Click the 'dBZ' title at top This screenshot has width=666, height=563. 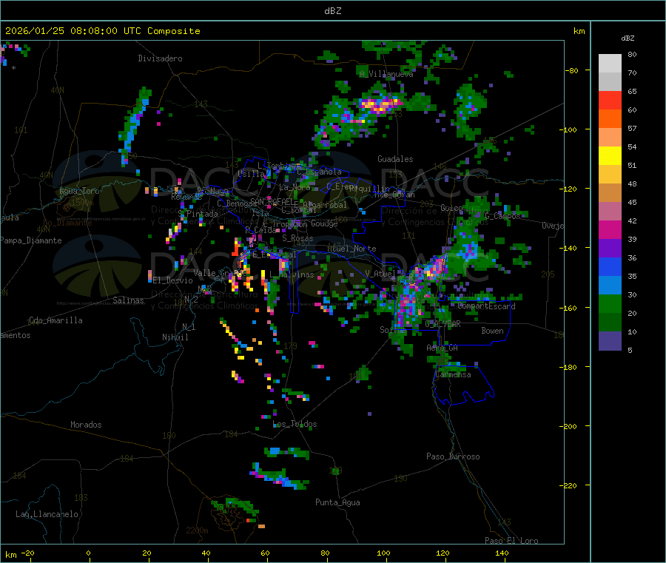tap(332, 11)
